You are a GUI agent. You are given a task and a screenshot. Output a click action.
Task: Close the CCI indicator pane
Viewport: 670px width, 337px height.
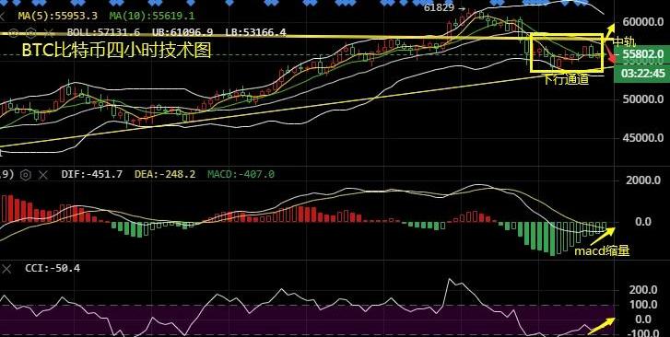point(6,269)
